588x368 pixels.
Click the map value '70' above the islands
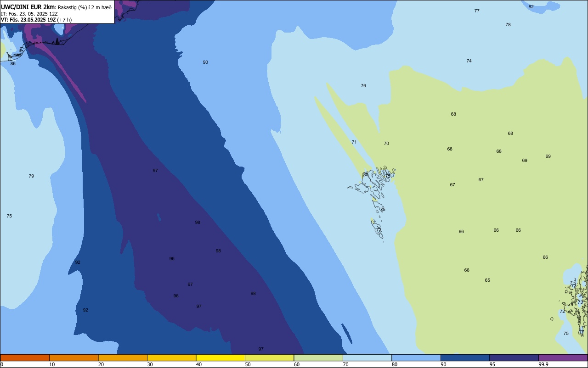[x=386, y=143]
